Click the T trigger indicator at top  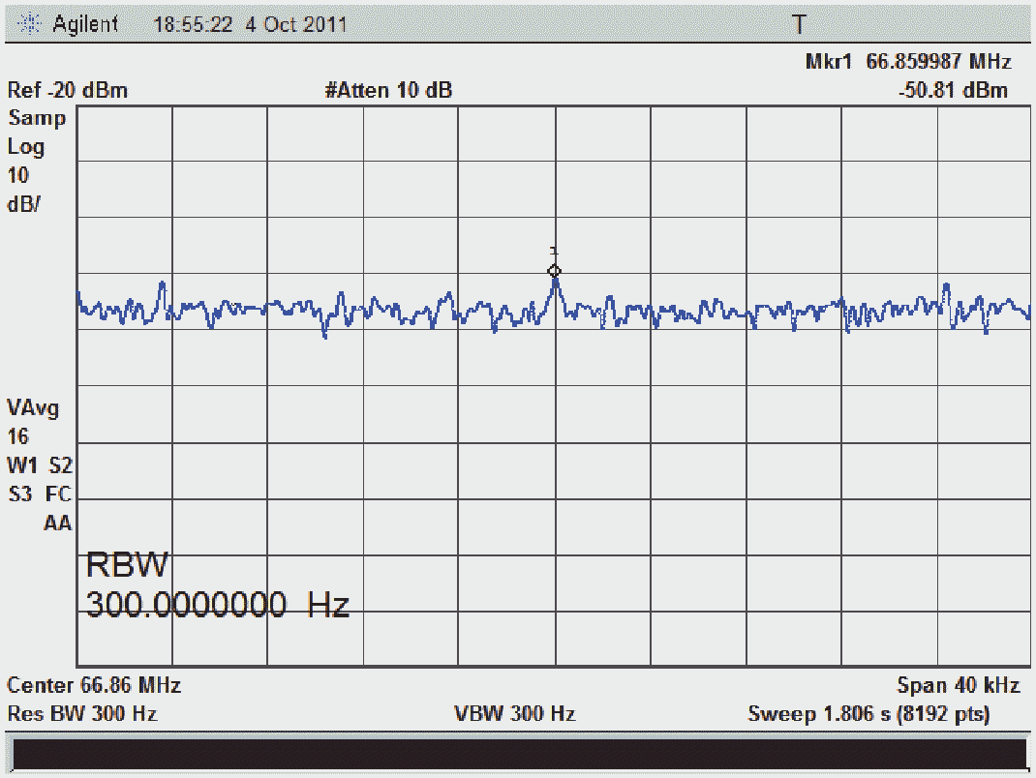click(x=799, y=25)
